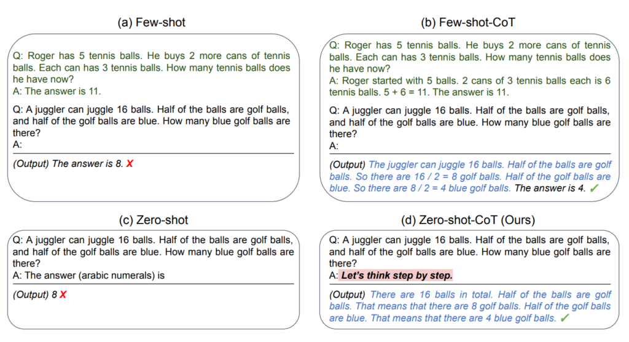629x342 pixels.
Task: Click the blue output reasoning in Few-shot-CoT panel
Action: click(x=471, y=177)
